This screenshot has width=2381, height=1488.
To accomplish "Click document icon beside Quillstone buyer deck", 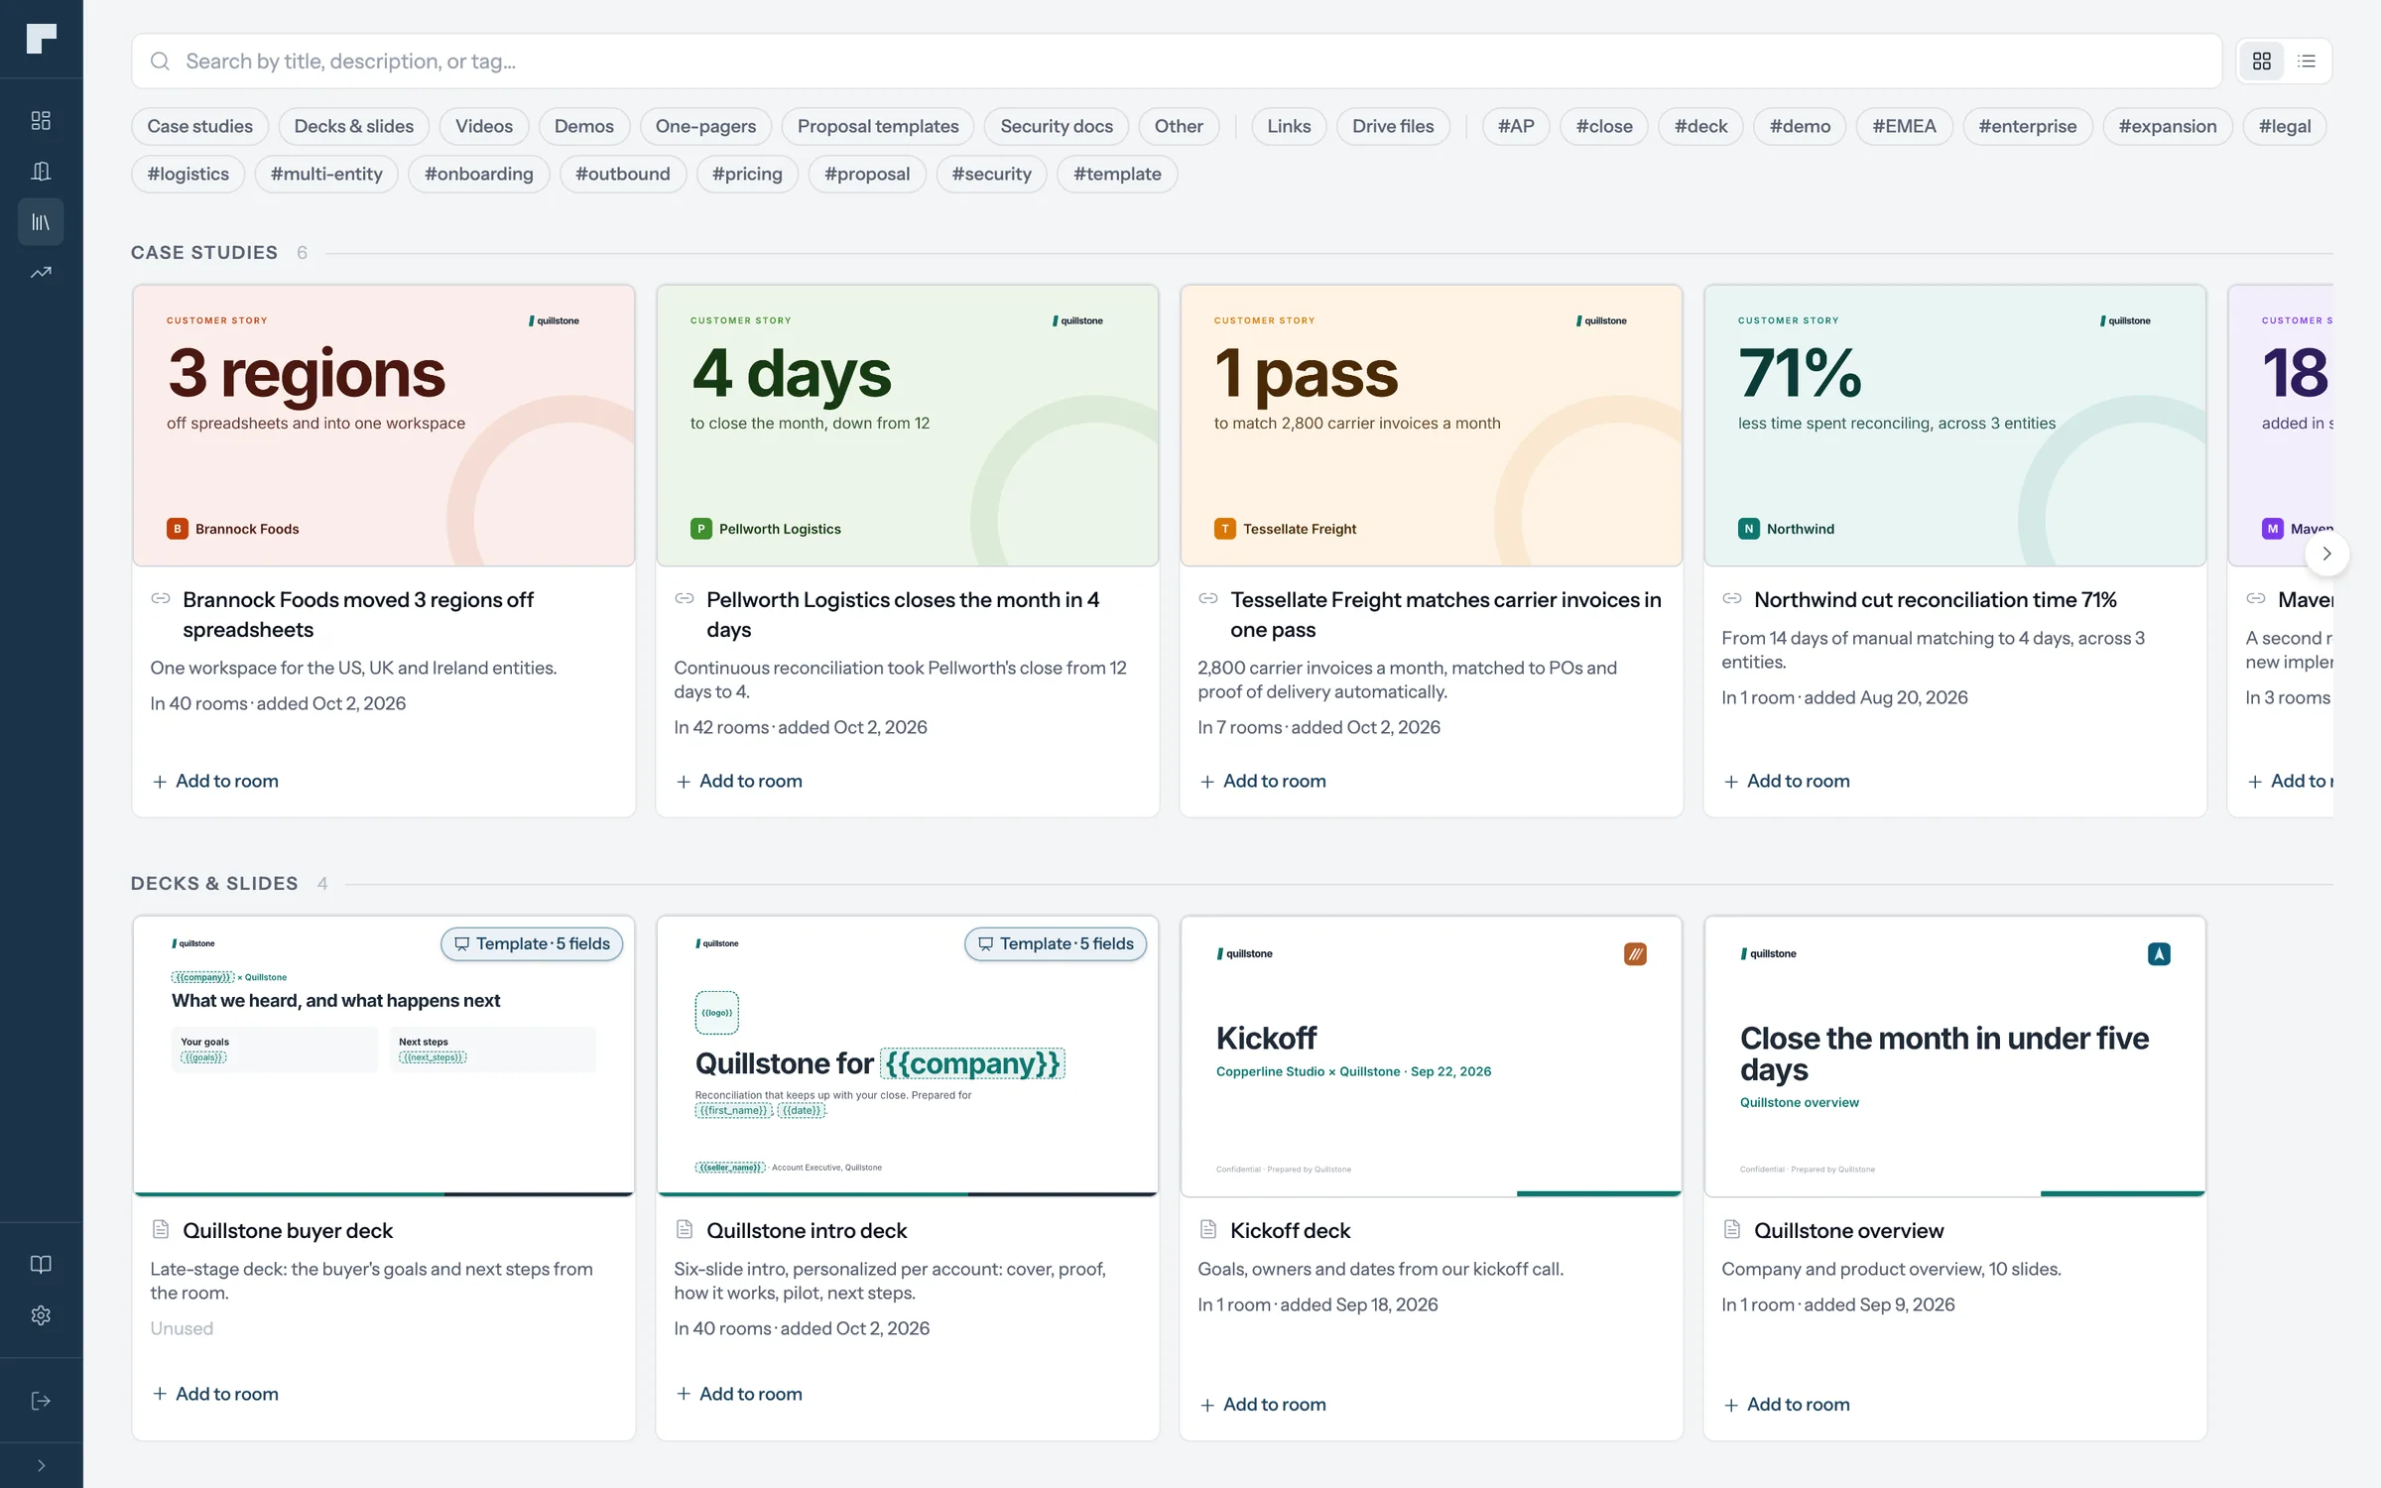I will point(160,1230).
